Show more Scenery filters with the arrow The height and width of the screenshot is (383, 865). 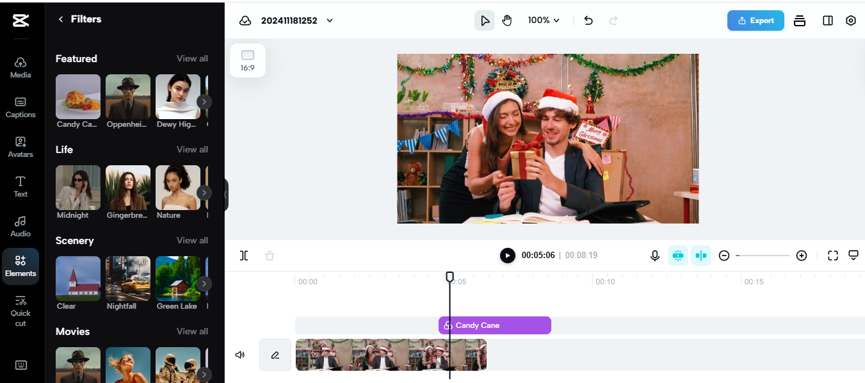(204, 283)
